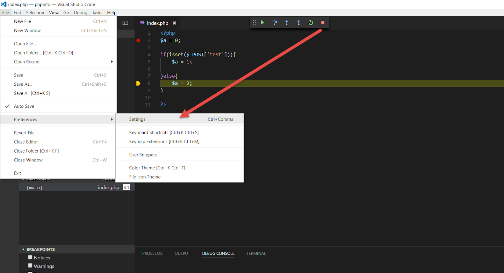Switch to the DEBUG CONSOLE tab

pos(218,253)
